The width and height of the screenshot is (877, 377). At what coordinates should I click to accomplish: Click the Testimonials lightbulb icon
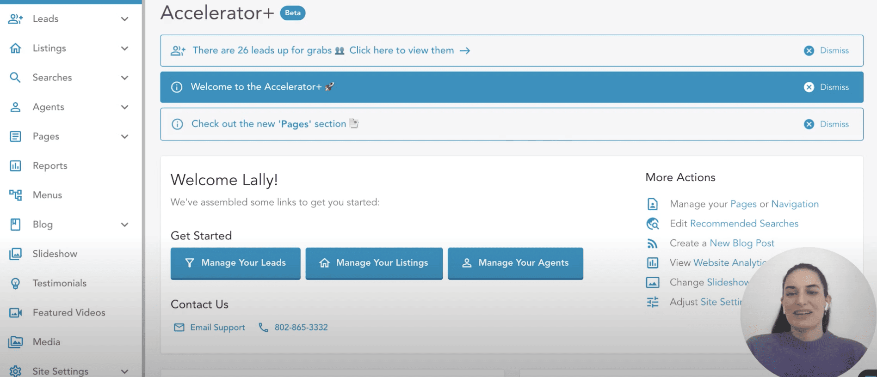[15, 283]
